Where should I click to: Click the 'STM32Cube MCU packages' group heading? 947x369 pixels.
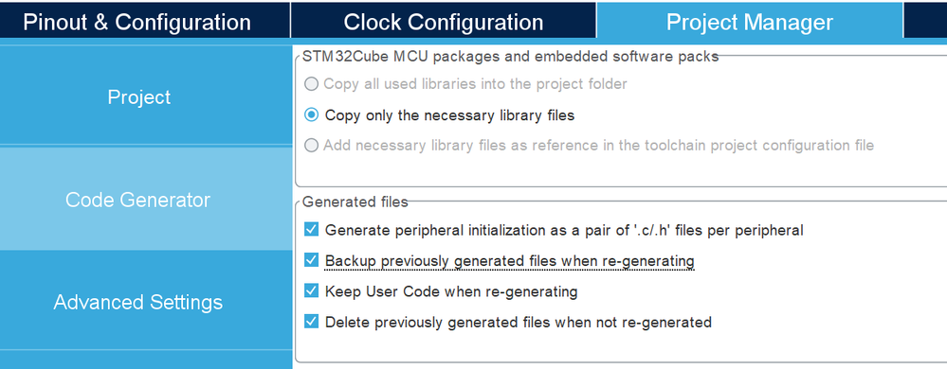[510, 57]
